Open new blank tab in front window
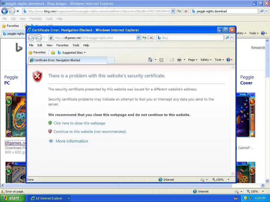The height and width of the screenshot is (202, 270). point(111,60)
